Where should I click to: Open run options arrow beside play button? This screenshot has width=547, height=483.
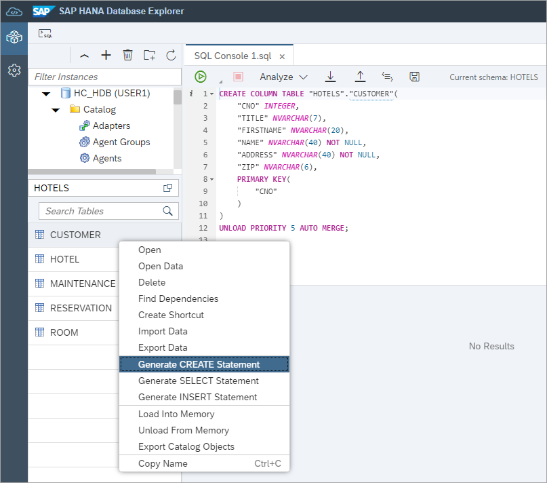click(220, 81)
